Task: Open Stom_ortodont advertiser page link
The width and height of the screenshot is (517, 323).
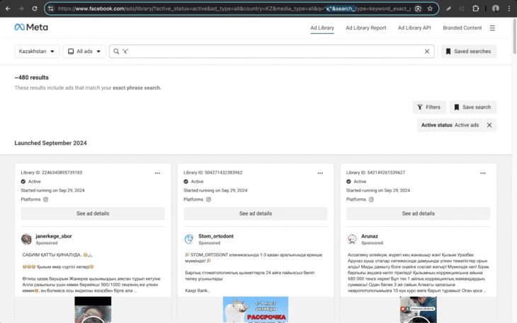Action: point(216,236)
